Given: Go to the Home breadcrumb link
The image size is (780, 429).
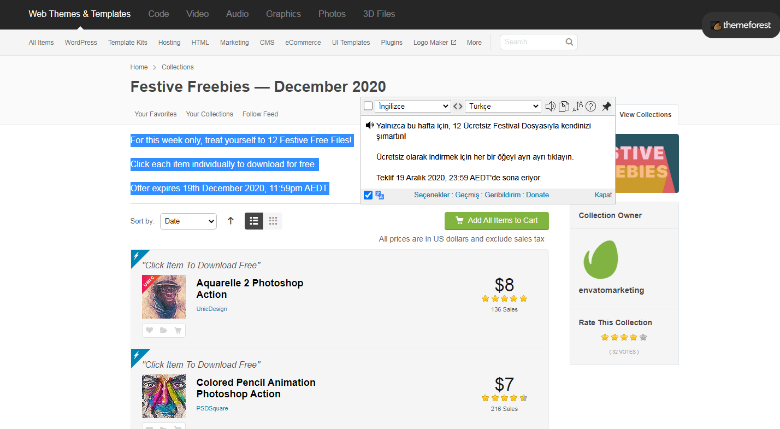Looking at the screenshot, I should click(x=139, y=67).
